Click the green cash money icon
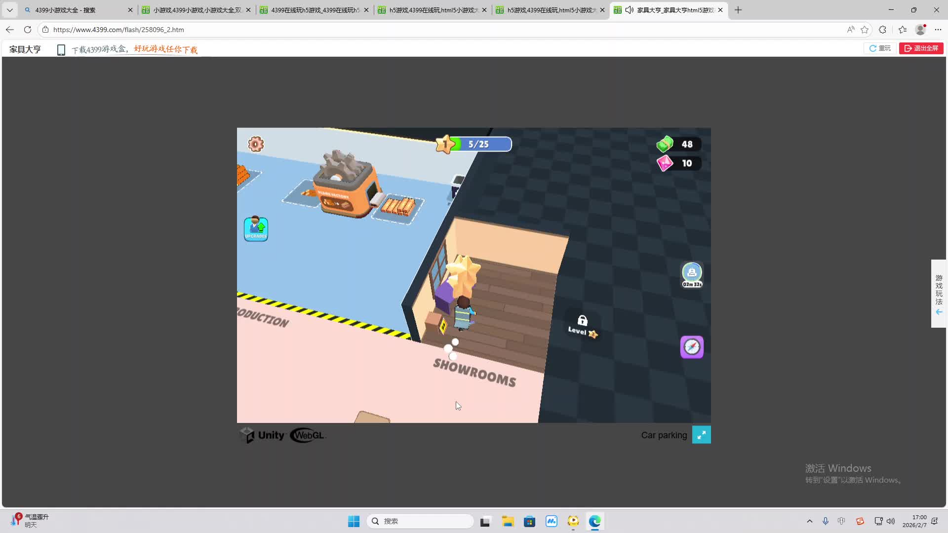The image size is (948, 533). point(665,144)
